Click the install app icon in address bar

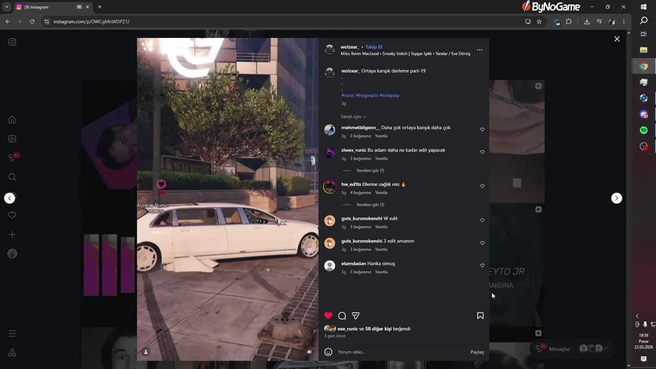528,22
